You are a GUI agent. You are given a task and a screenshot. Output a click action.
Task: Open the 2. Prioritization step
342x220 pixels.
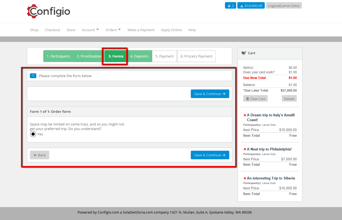point(89,56)
